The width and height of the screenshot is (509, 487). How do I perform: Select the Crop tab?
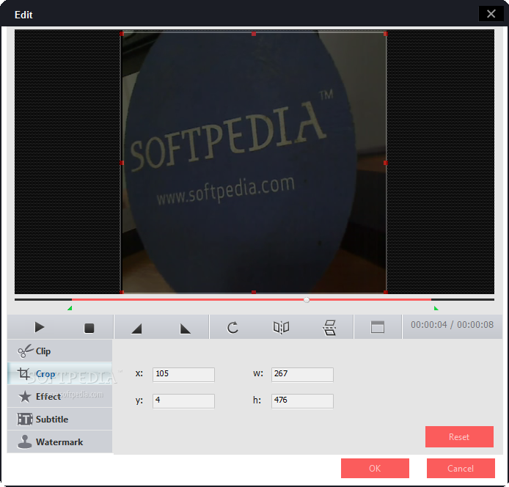pyautogui.click(x=59, y=374)
